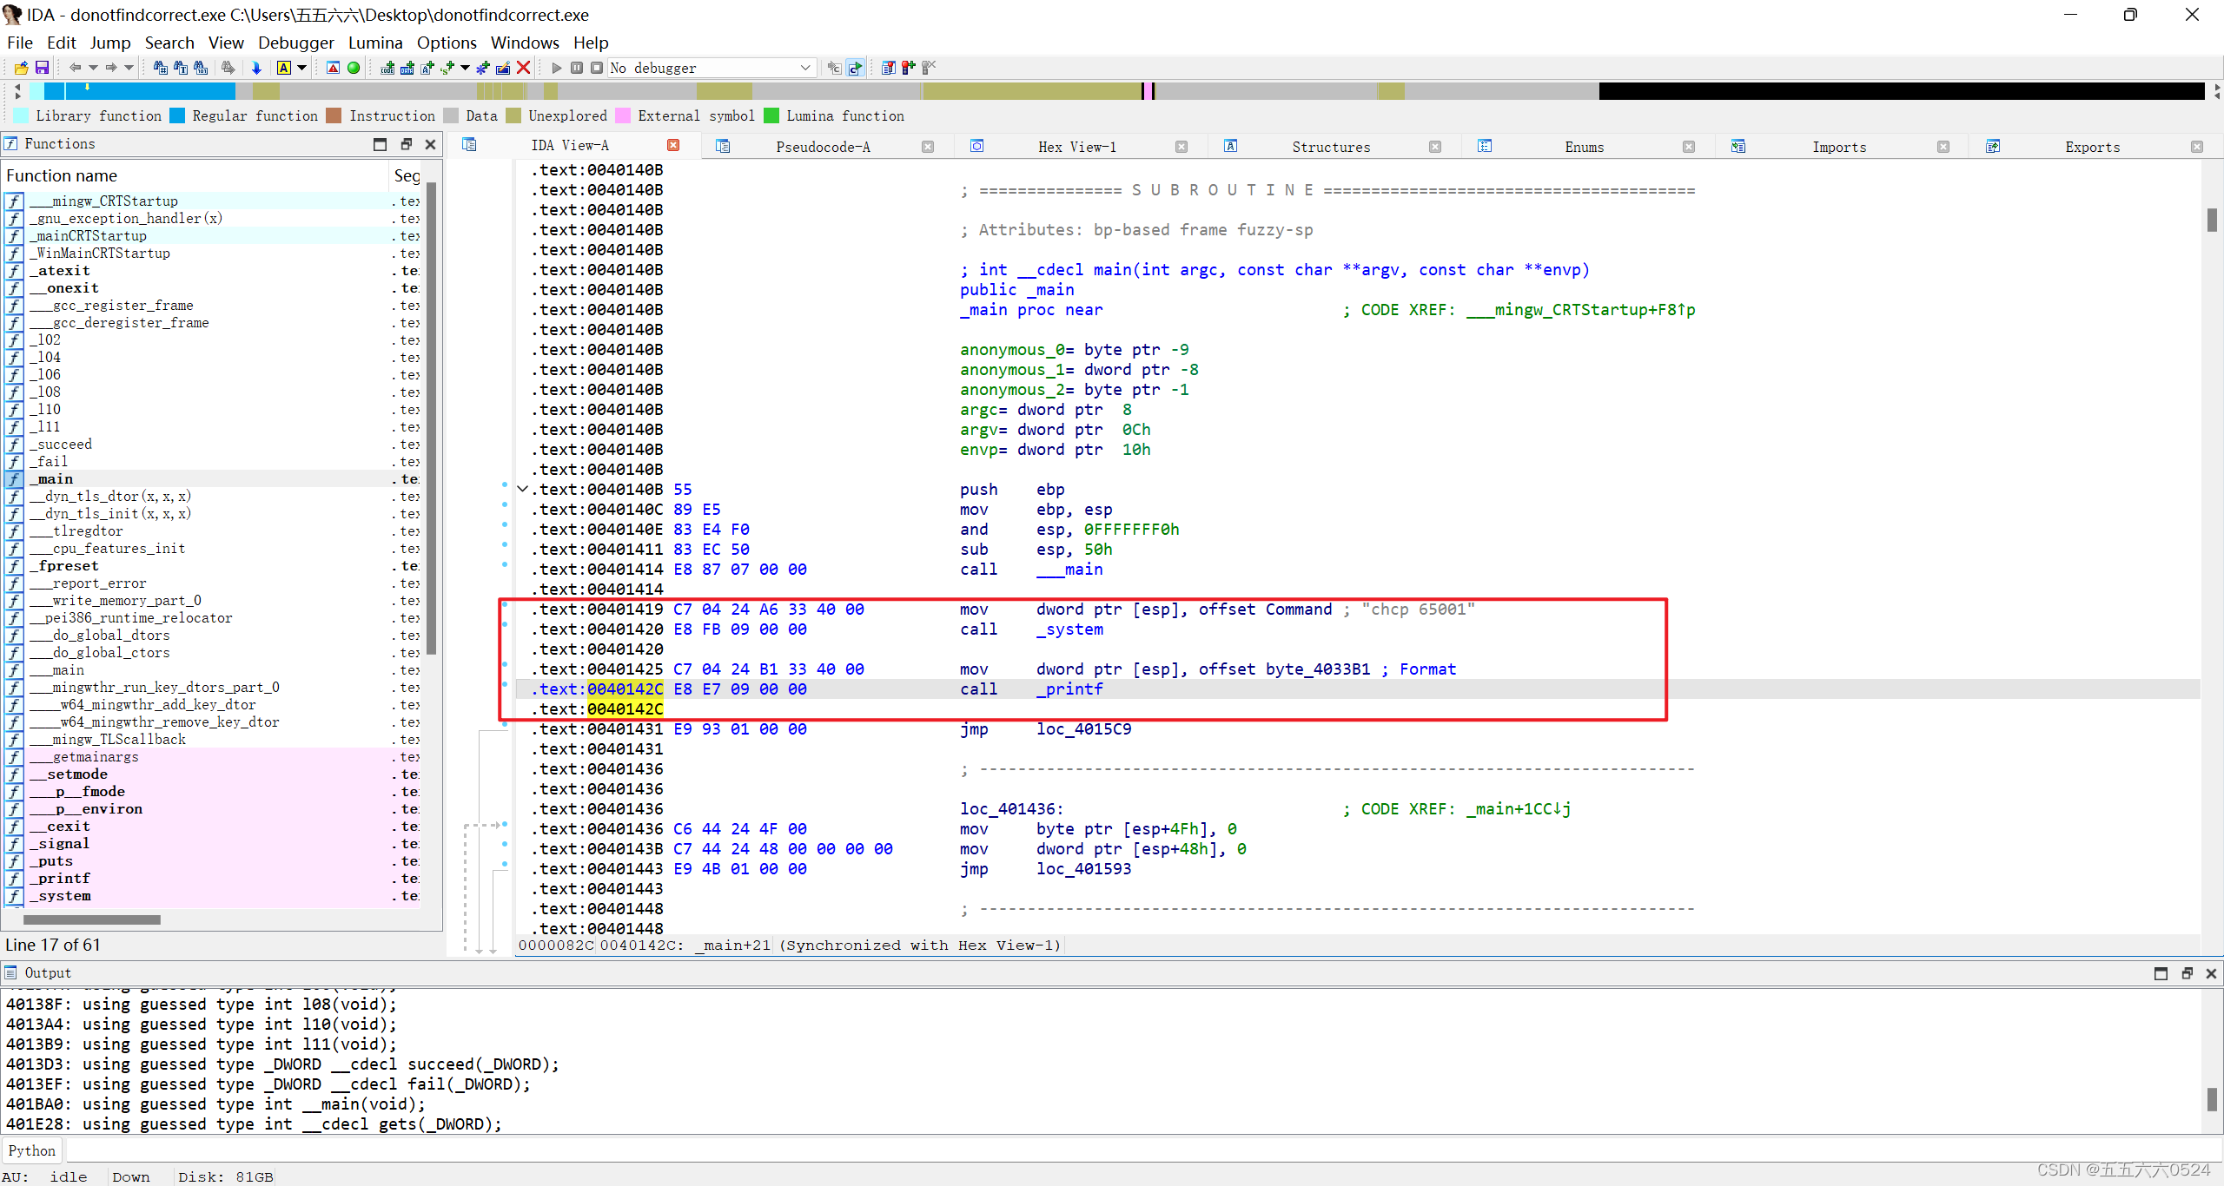This screenshot has height=1186, width=2224.
Task: Maximize the Functions panel
Action: pyautogui.click(x=380, y=144)
